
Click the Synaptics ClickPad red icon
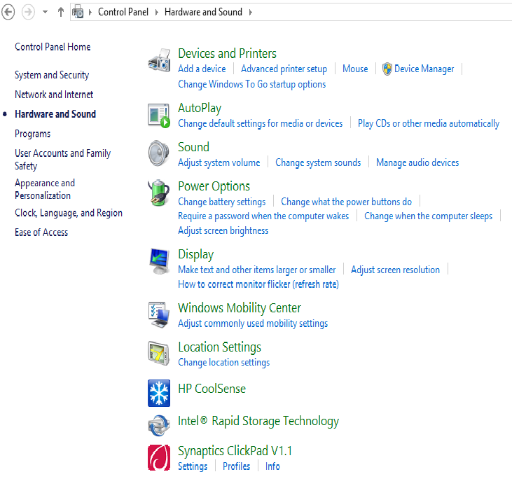pos(159,457)
